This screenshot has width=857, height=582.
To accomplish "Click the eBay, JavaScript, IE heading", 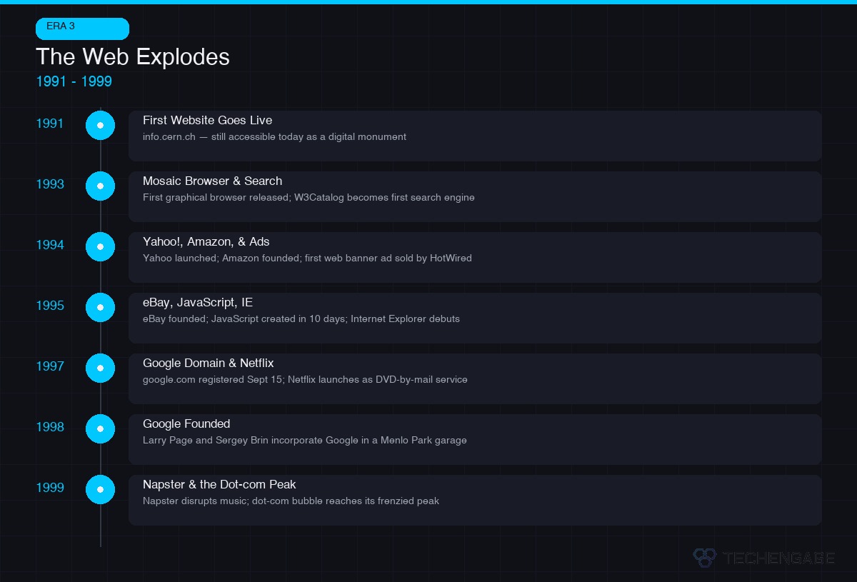I will 197,303.
